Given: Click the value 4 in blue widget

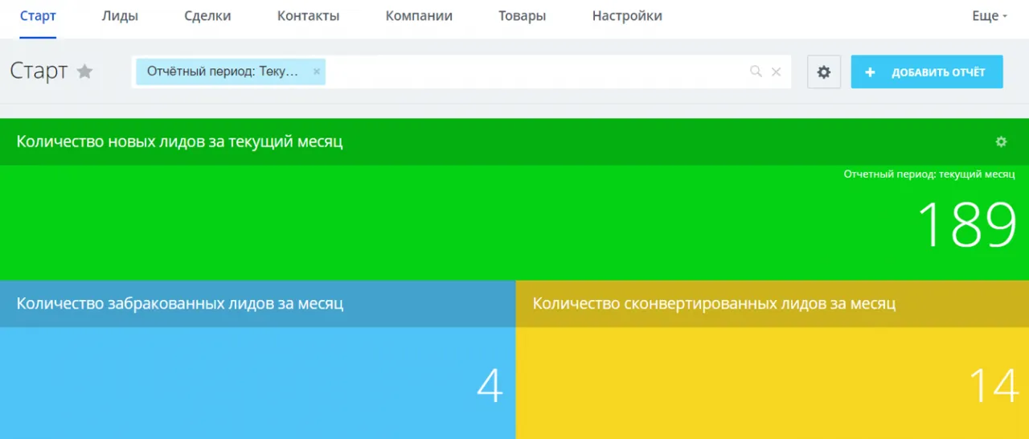Looking at the screenshot, I should coord(490,386).
